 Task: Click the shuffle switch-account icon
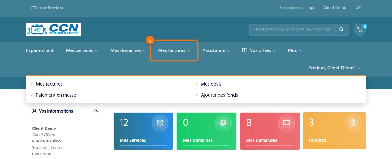pos(358,8)
